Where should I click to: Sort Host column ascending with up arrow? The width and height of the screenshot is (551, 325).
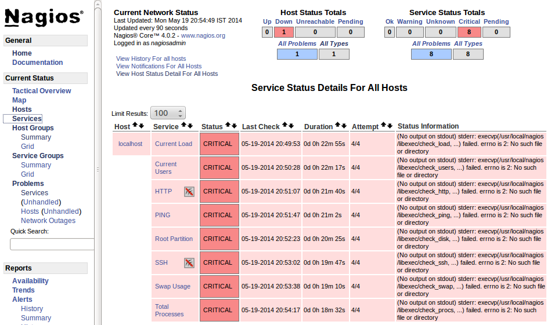pyautogui.click(x=135, y=125)
